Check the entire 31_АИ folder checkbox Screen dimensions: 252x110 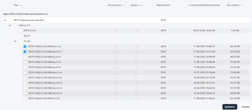20,41
